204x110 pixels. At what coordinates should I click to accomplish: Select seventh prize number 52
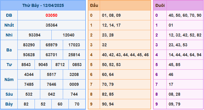[x=43, y=104]
